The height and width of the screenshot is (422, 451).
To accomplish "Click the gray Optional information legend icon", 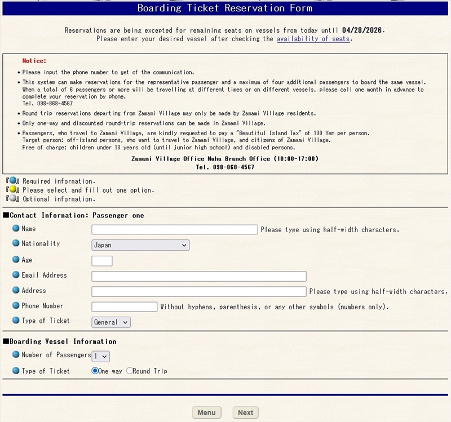I will (12, 199).
